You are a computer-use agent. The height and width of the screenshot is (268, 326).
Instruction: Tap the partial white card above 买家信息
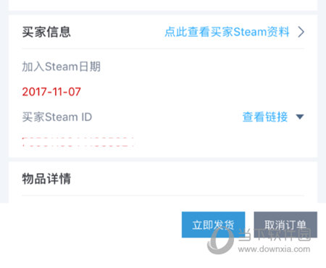coord(163,5)
